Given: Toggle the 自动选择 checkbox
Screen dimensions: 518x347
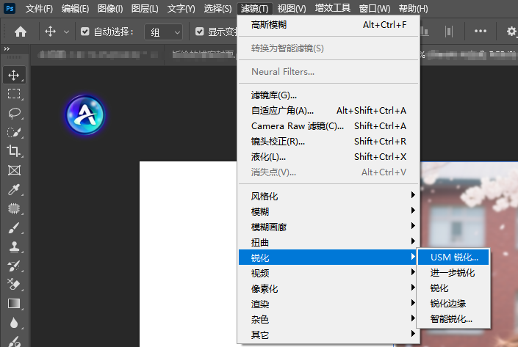Looking at the screenshot, I should coord(85,32).
